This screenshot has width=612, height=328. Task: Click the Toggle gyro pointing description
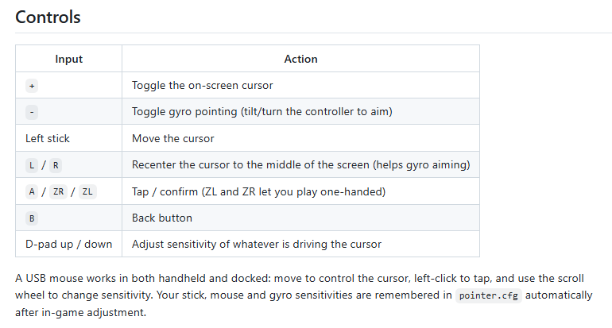(262, 111)
